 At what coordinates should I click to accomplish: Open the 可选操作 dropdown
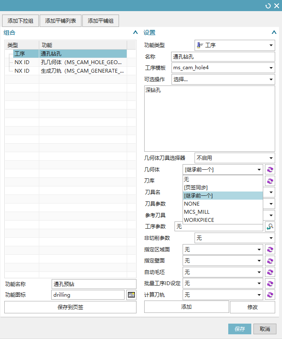pyautogui.click(x=223, y=80)
